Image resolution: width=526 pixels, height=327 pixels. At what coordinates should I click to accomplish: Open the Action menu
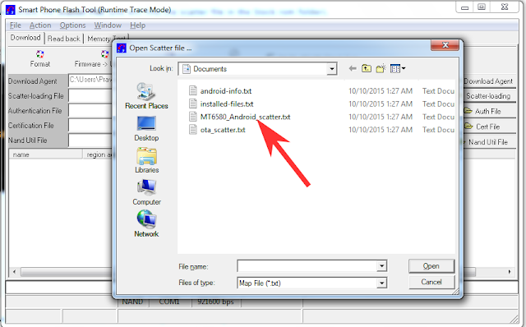click(40, 25)
